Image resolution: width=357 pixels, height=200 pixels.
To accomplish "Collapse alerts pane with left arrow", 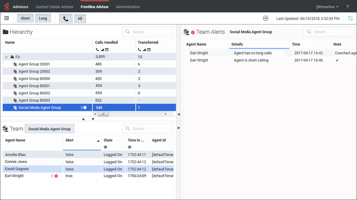I will [178, 114].
